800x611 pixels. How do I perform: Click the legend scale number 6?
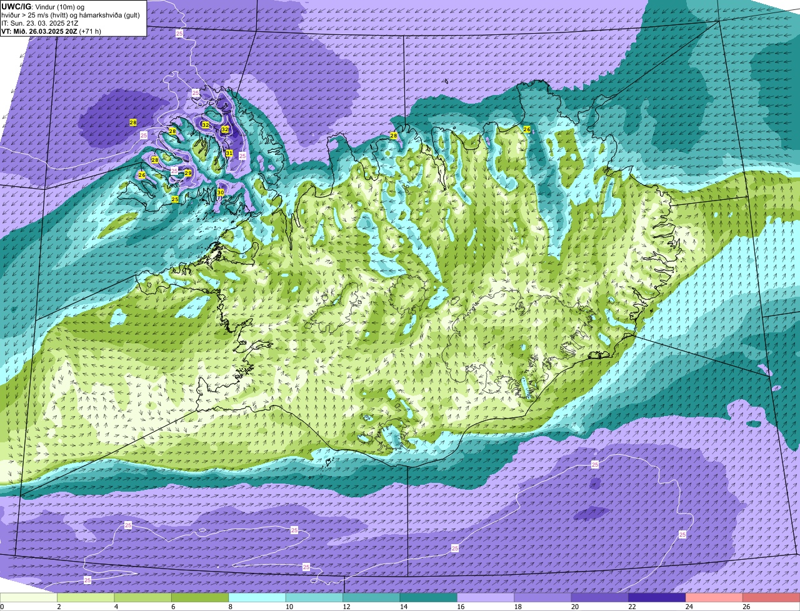[173, 607]
